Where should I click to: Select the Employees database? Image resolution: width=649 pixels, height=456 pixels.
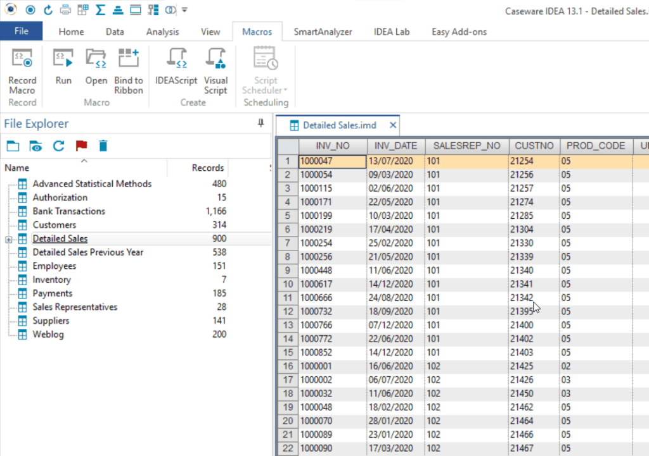[55, 266]
